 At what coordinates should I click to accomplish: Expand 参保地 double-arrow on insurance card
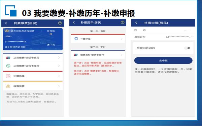51,34
